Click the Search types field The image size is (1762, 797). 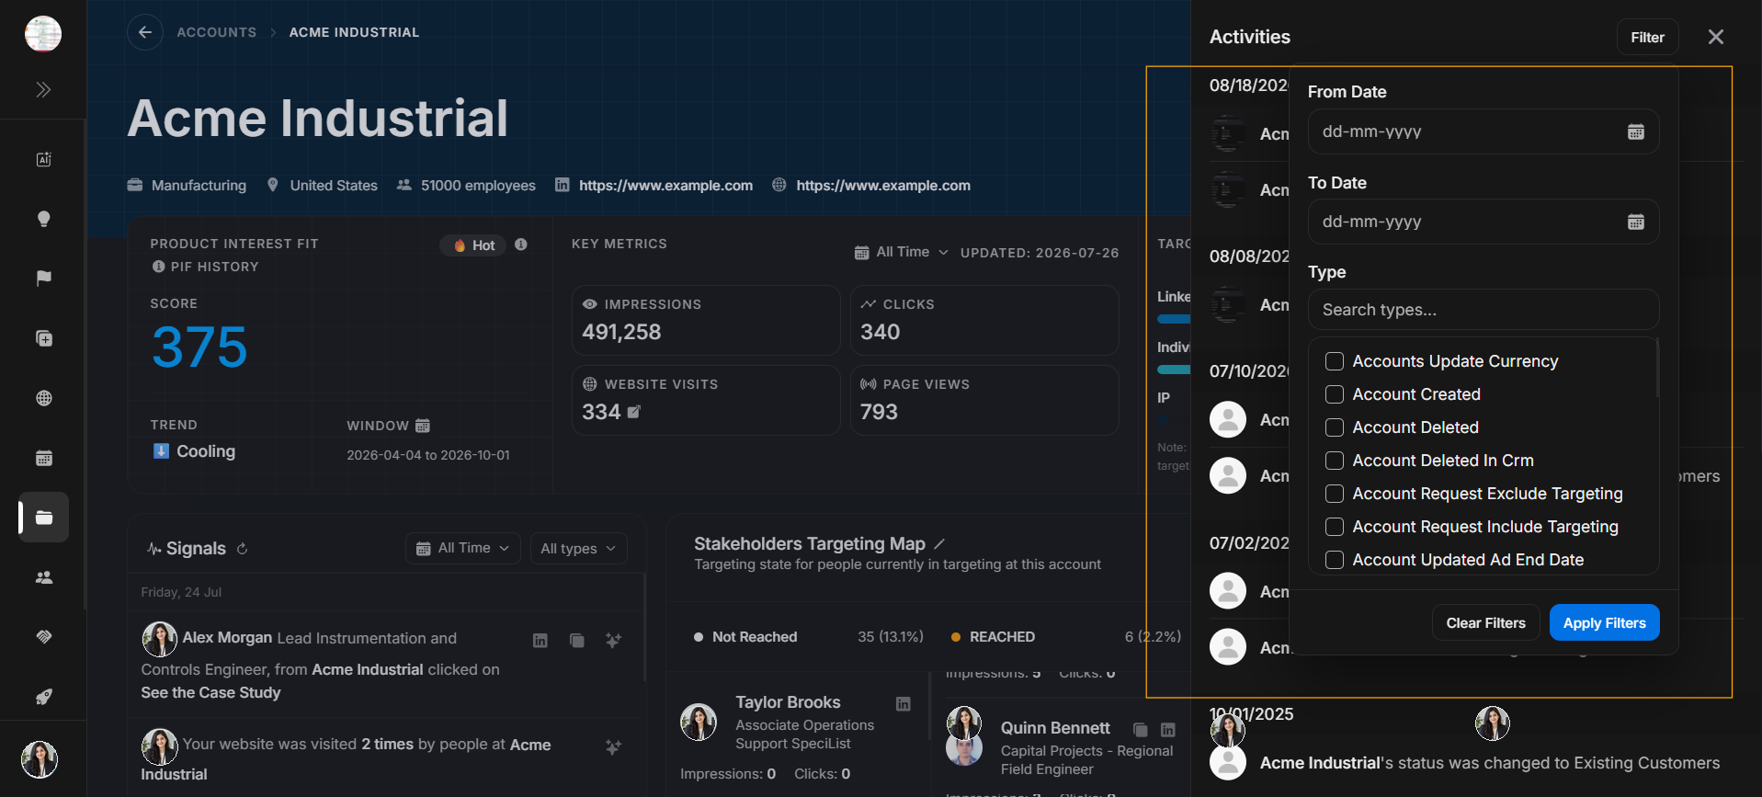click(1483, 310)
